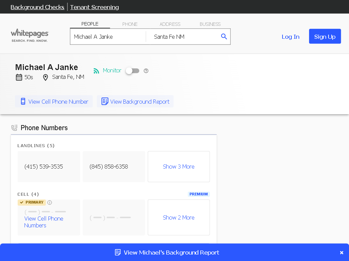Image resolution: width=349 pixels, height=261 pixels.
Task: Open the Tenant Screening link
Action: [94, 7]
